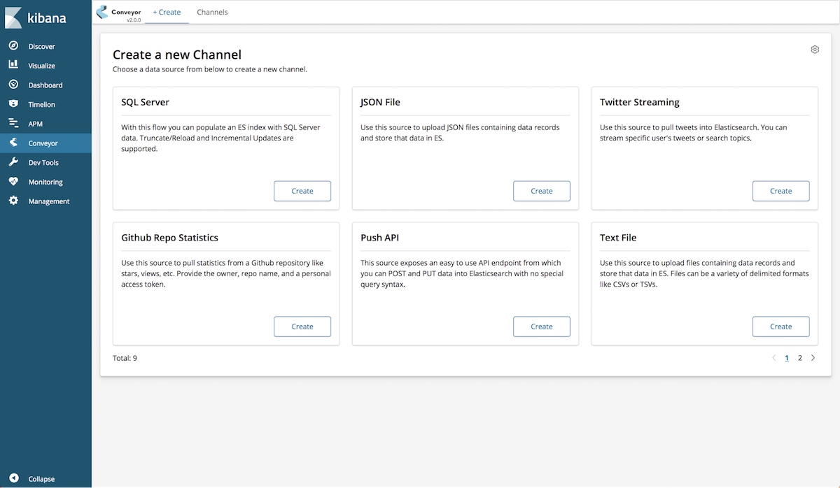Click the 'Total: 9' text

click(125, 358)
